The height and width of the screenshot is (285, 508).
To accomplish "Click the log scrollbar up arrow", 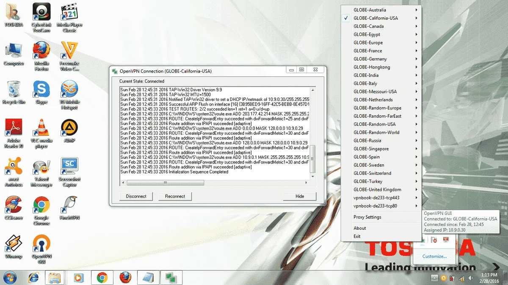I will coord(313,90).
